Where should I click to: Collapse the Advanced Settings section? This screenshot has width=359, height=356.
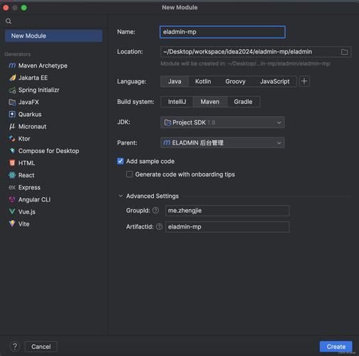pyautogui.click(x=121, y=196)
